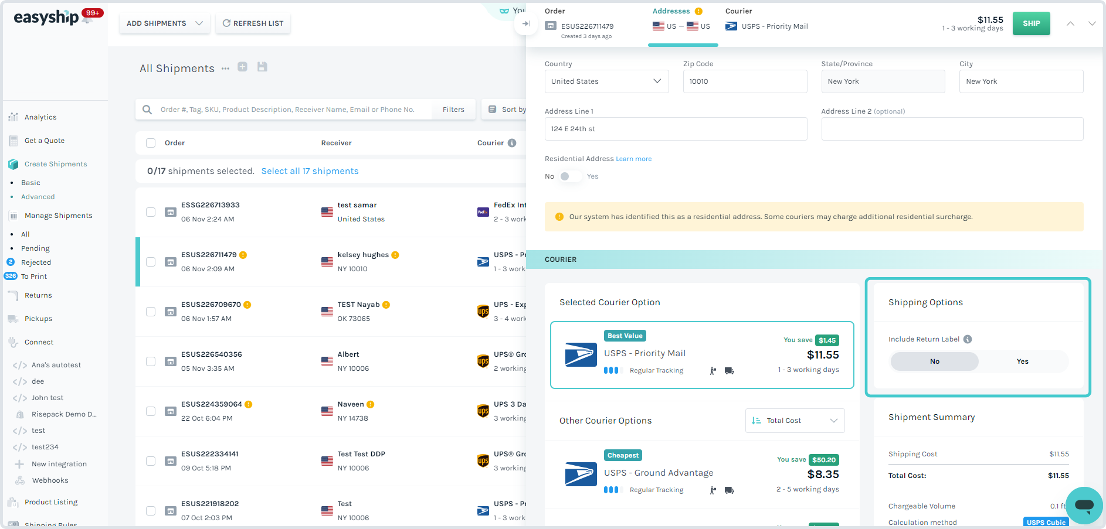Click the Product Listing icon
This screenshot has height=529, width=1106.
(x=13, y=502)
